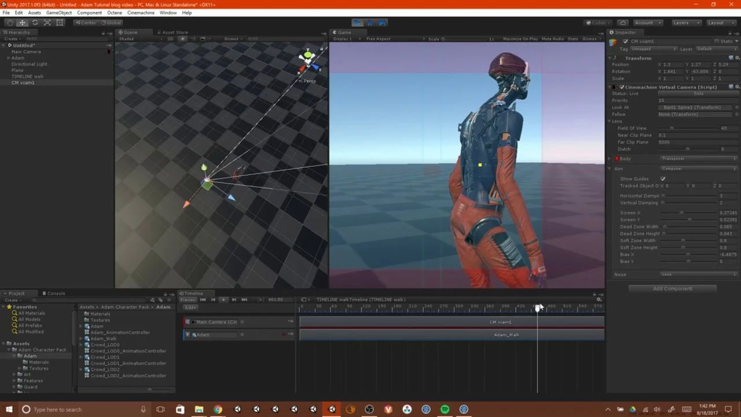Open the Gizmos dropdown in Scene

(x=233, y=39)
